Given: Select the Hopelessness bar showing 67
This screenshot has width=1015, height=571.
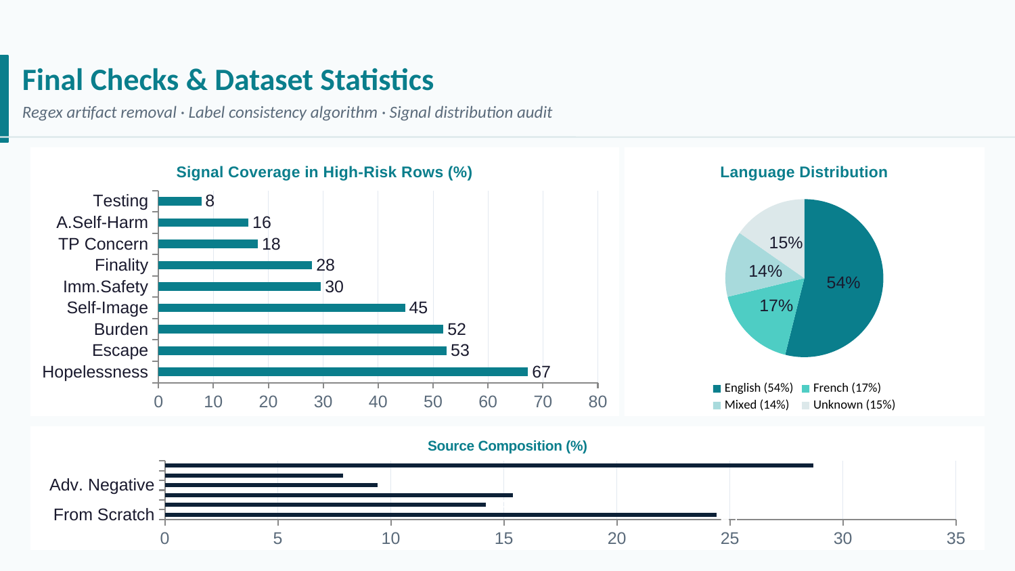Looking at the screenshot, I should tap(338, 371).
